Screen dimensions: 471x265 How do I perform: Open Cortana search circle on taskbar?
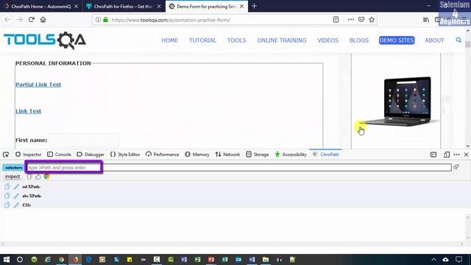20,259
